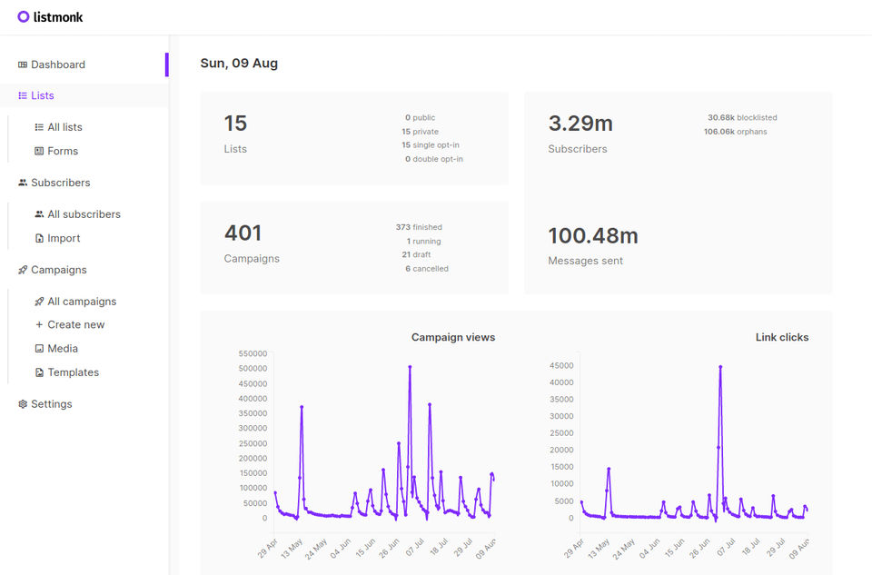Click the tallest Campaign views peak point
Image resolution: width=872 pixels, height=575 pixels.
[x=410, y=367]
